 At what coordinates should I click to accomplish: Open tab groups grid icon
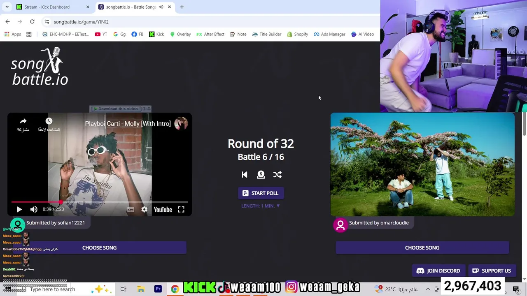click(29, 34)
